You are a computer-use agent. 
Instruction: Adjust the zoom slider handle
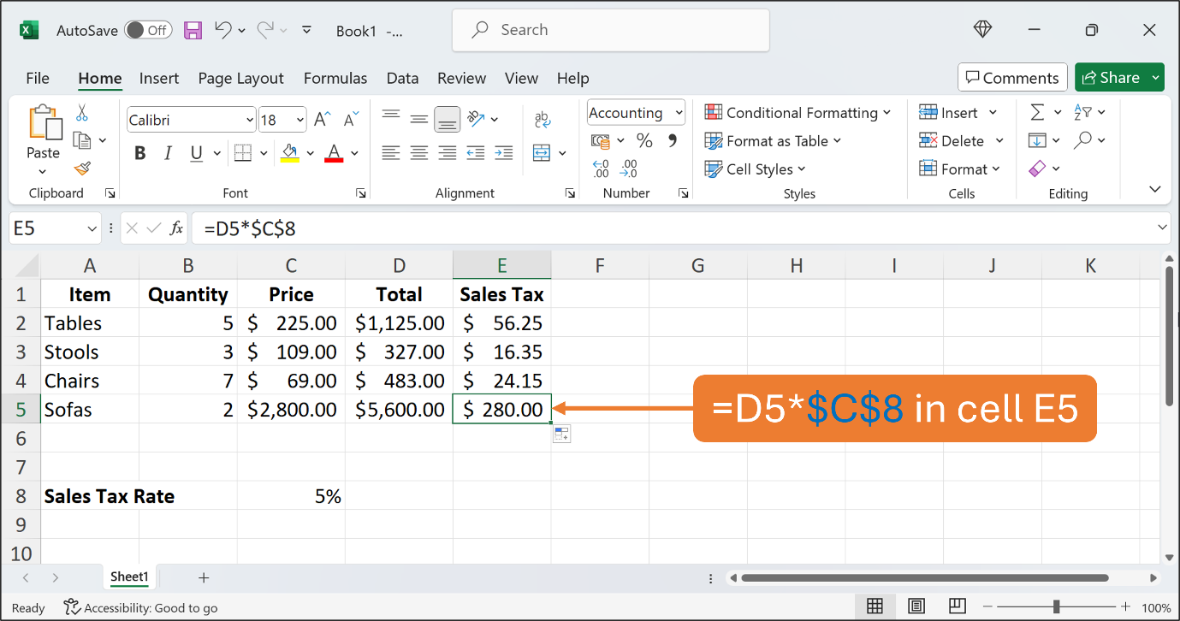[x=1057, y=606]
